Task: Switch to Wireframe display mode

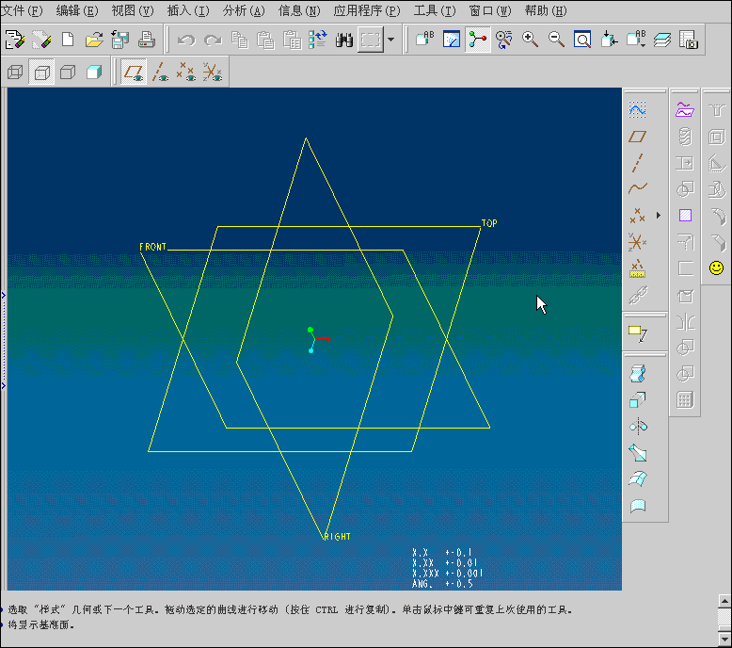Action: point(15,72)
